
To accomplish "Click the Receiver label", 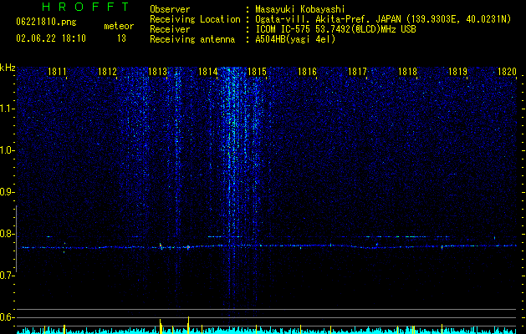I will pyautogui.click(x=170, y=29).
